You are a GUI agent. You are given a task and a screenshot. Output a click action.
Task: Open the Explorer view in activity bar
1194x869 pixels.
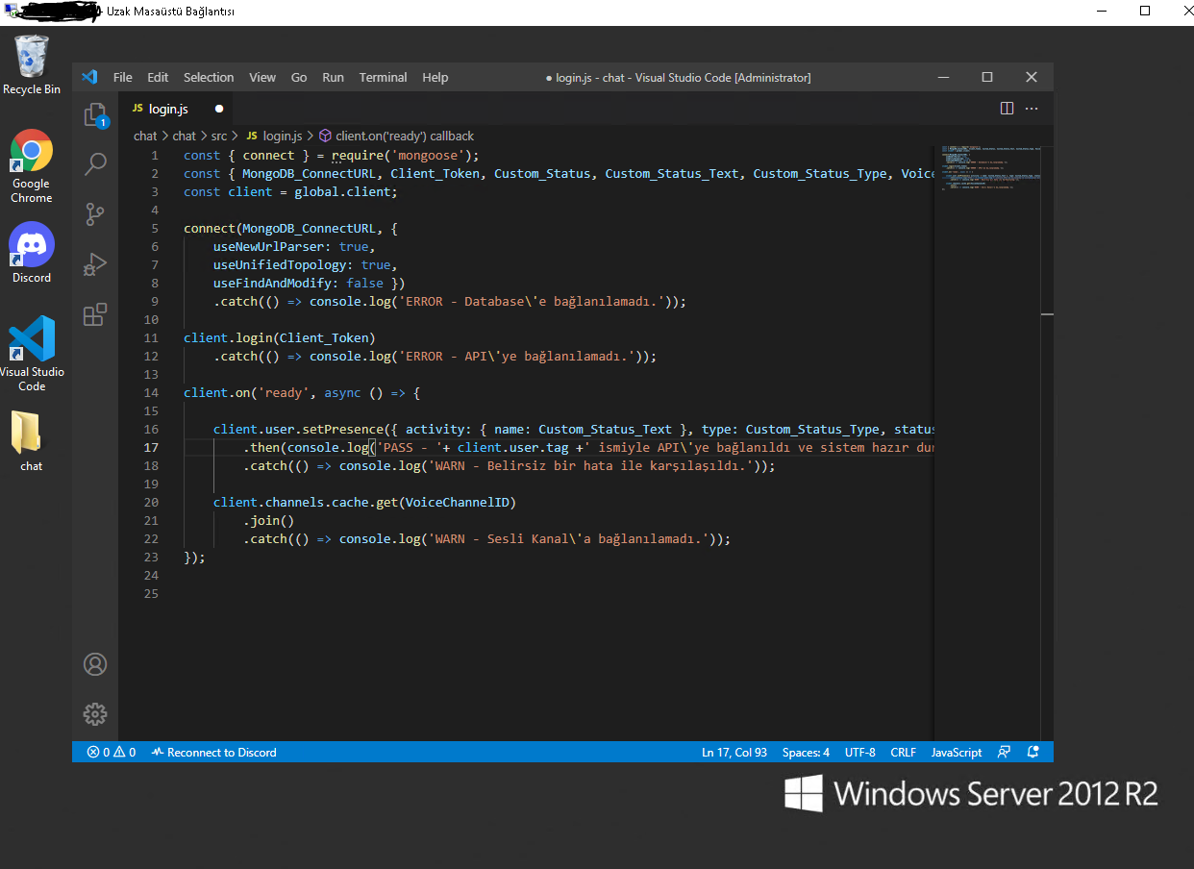[95, 115]
